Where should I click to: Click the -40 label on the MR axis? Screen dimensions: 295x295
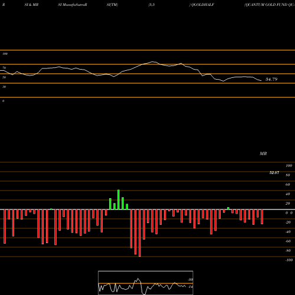(x=288, y=232)
